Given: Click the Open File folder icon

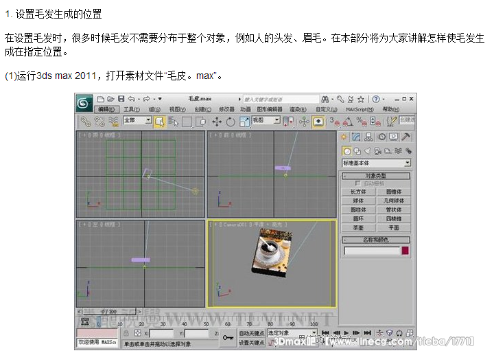Looking at the screenshot, I should [x=110, y=99].
